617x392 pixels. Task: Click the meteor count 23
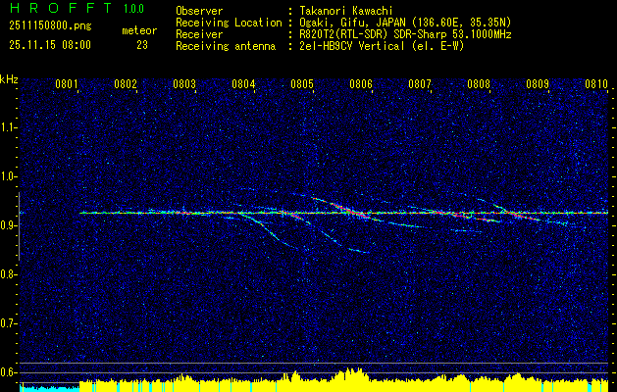(x=142, y=45)
